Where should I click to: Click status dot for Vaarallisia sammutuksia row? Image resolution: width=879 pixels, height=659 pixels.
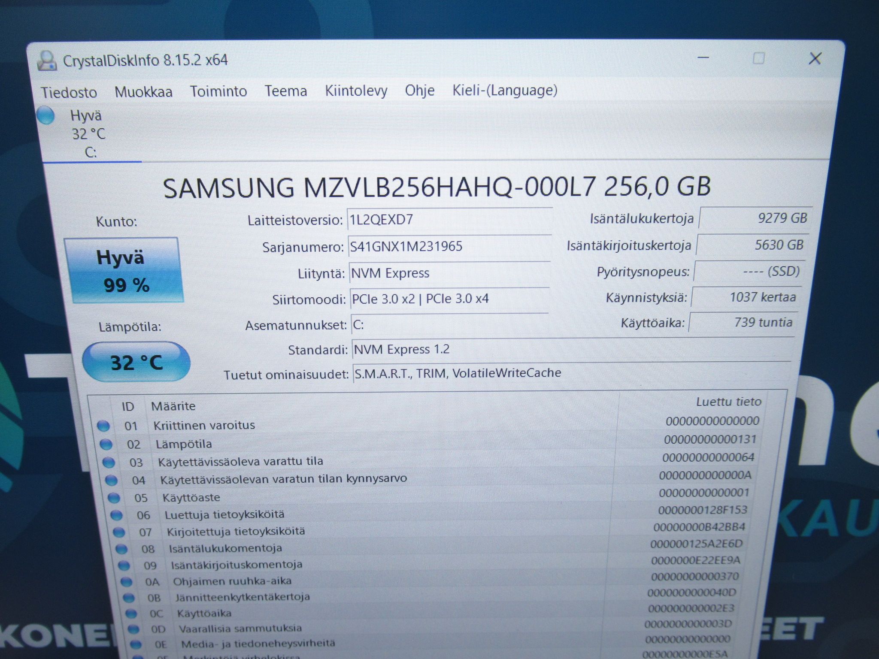tap(133, 629)
